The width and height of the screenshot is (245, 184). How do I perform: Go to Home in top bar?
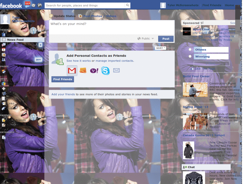(229, 5)
